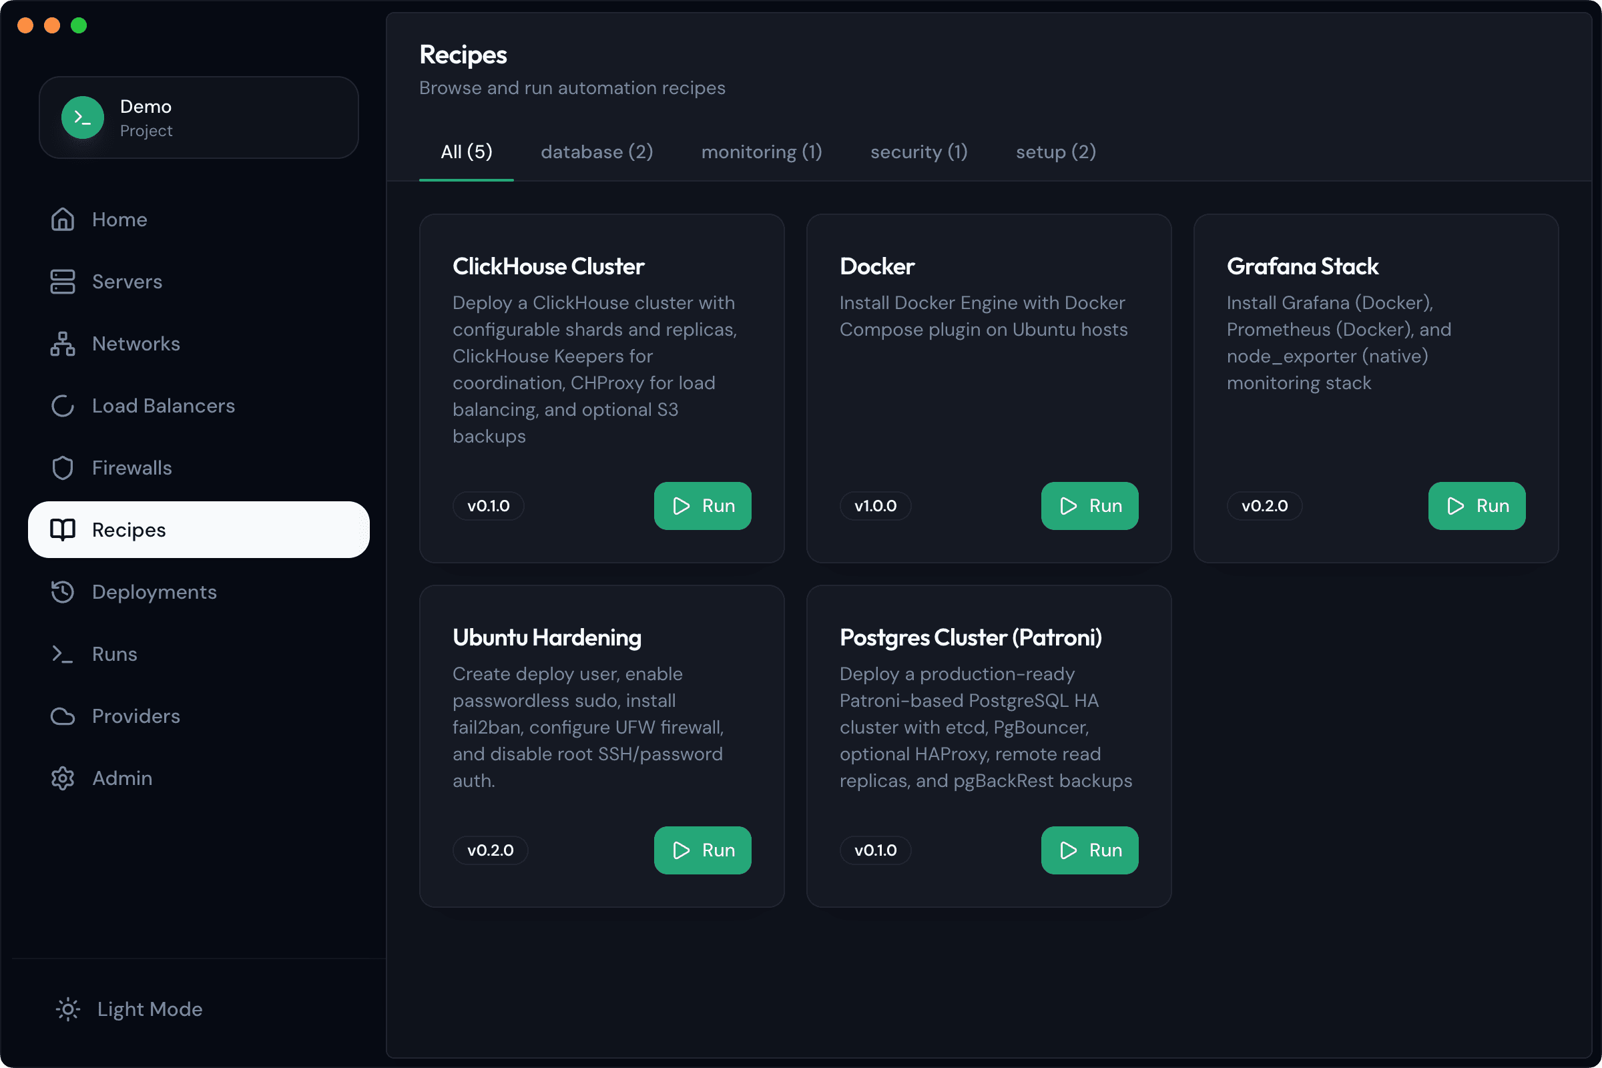The height and width of the screenshot is (1068, 1602).
Task: Select the Networks icon in the sidebar
Action: [x=62, y=343]
